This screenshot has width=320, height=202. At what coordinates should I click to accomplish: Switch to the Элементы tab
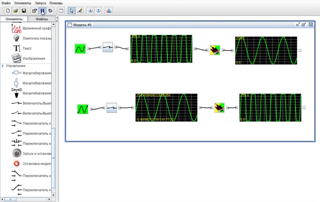pyautogui.click(x=14, y=19)
